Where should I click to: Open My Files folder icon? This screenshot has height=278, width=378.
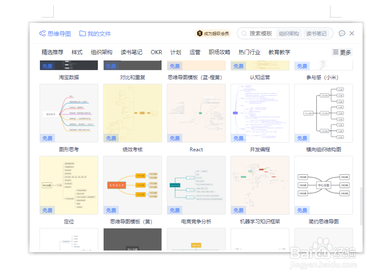coord(82,33)
